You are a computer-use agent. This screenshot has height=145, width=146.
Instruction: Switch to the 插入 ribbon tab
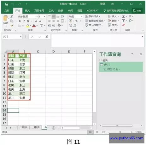click(x=27, y=11)
